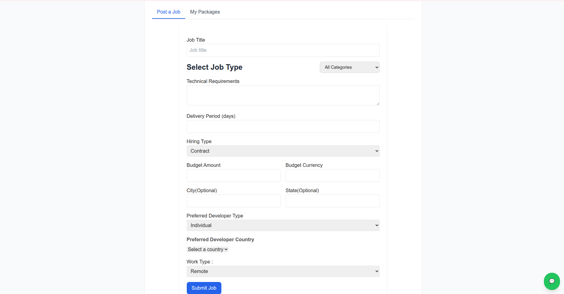Choose Individual as Preferred Developer Type
This screenshot has width=564, height=294.
pos(283,225)
